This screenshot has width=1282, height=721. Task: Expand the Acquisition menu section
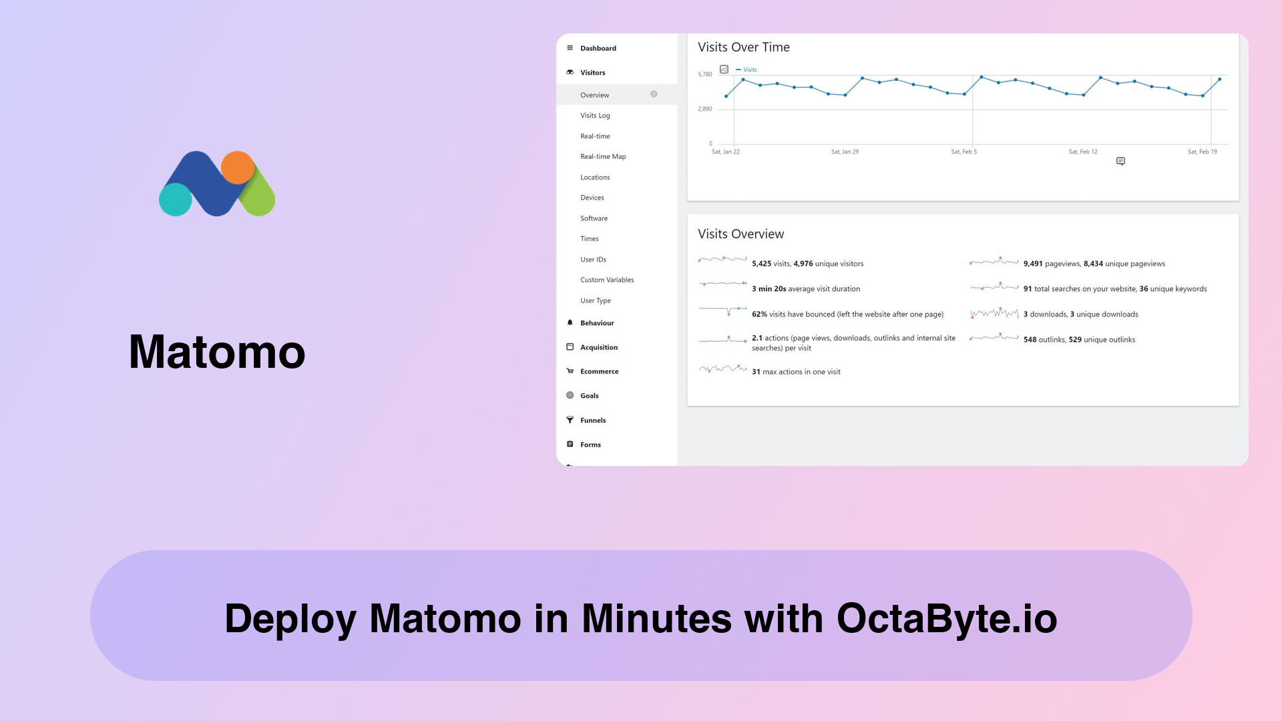[599, 347]
